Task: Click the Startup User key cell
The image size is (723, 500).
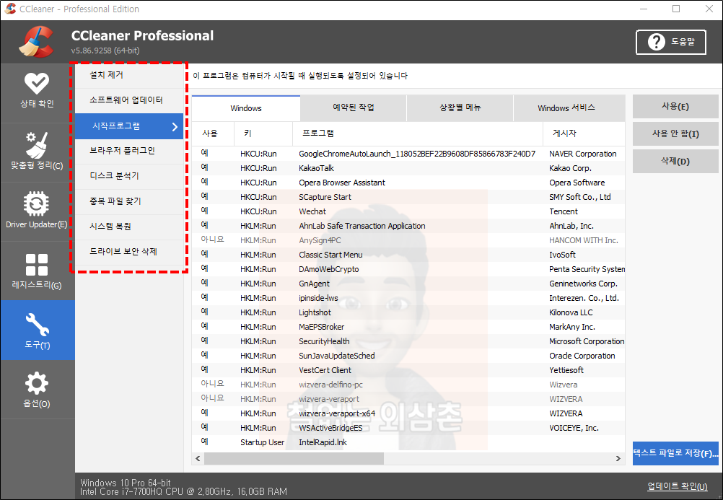Action: (262, 442)
